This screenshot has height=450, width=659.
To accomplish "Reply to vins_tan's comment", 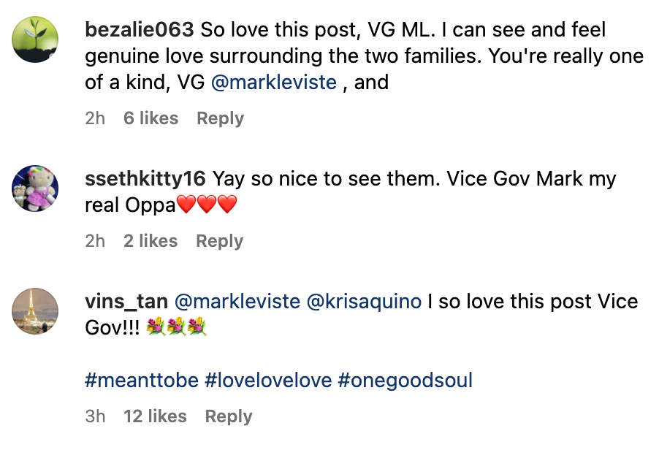I will pyautogui.click(x=228, y=416).
